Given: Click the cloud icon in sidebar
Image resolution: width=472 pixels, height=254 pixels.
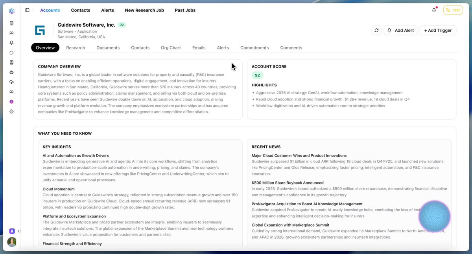Looking at the screenshot, I should [x=11, y=82].
